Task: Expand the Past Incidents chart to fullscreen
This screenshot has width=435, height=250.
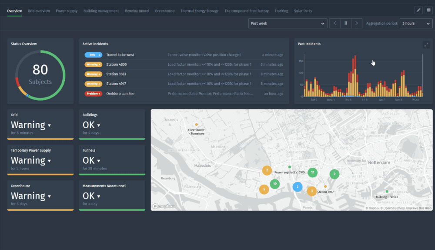Action: [426, 44]
